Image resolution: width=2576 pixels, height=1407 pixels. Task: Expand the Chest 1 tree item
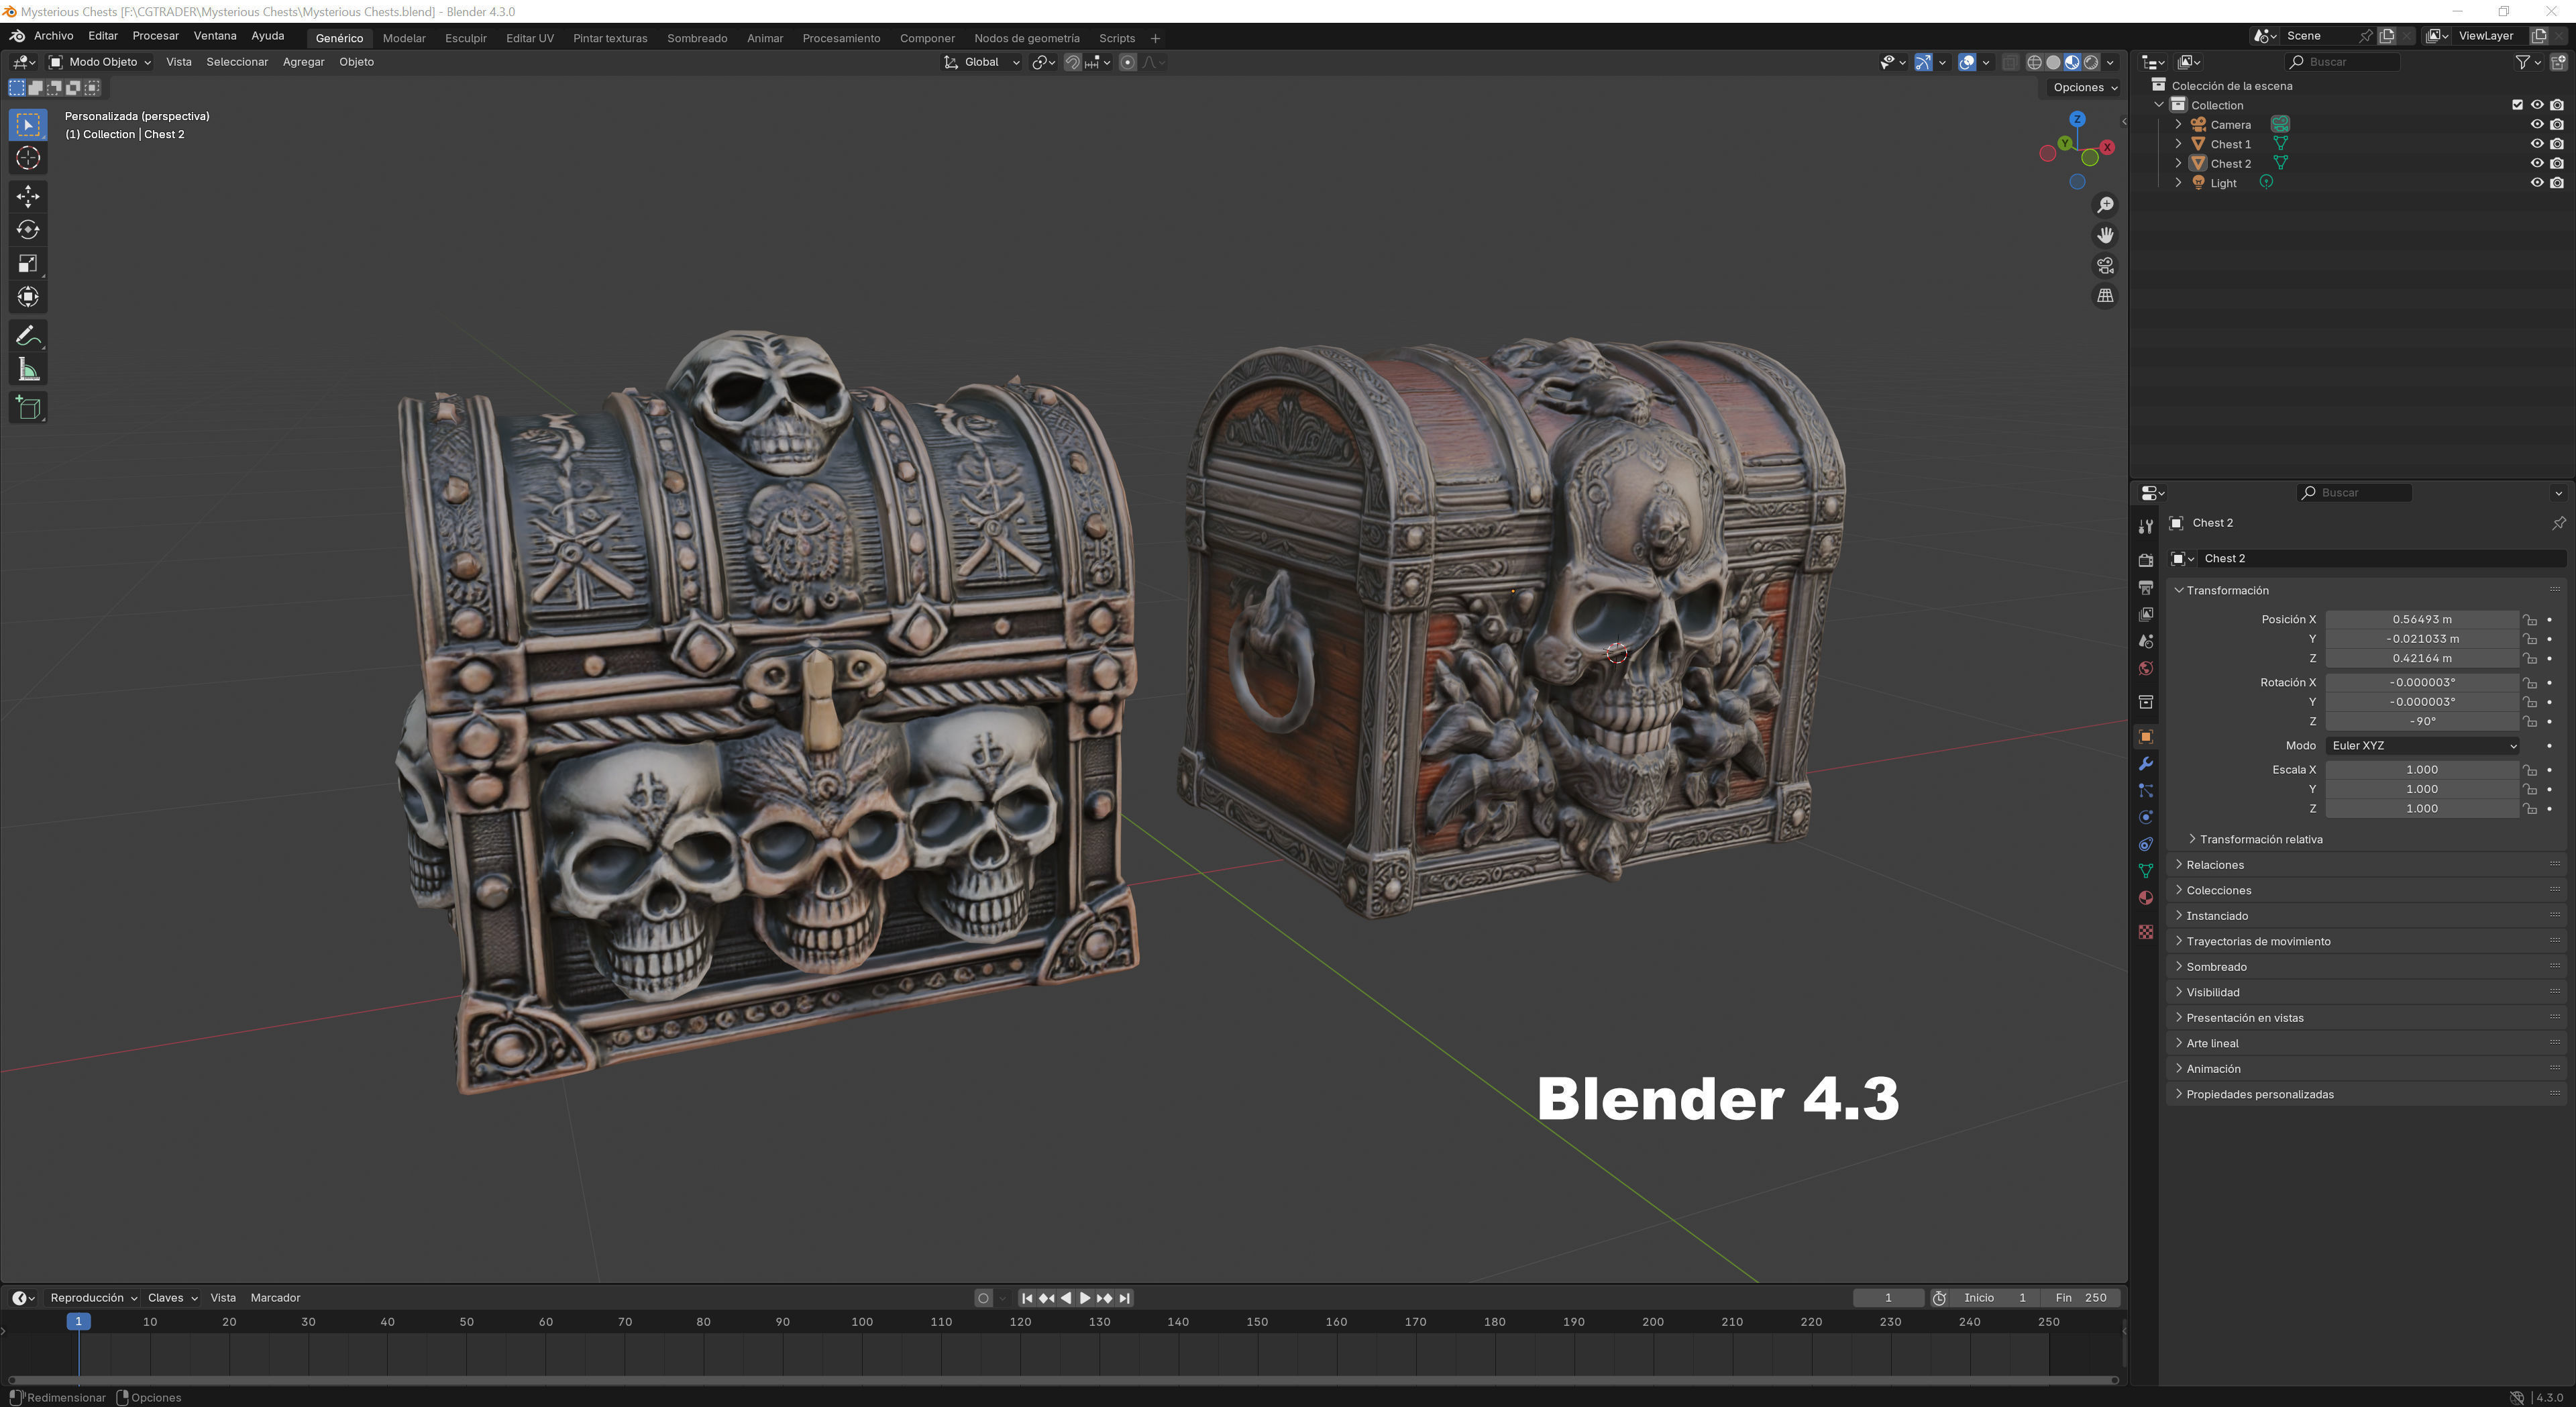[2178, 144]
